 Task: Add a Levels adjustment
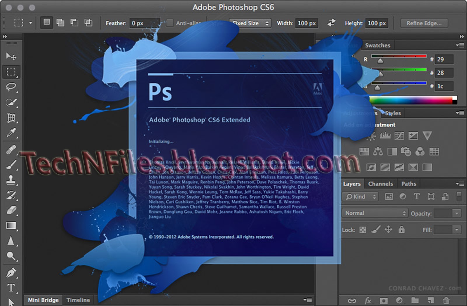pyautogui.click(x=385, y=135)
